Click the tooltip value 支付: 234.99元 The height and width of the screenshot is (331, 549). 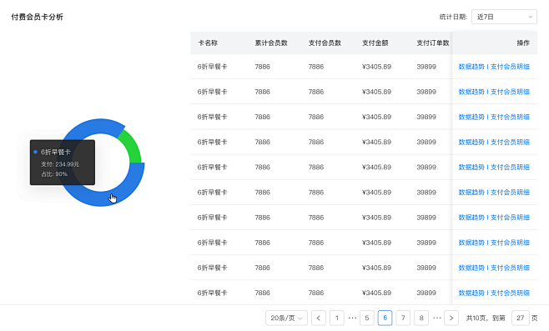(x=60, y=164)
